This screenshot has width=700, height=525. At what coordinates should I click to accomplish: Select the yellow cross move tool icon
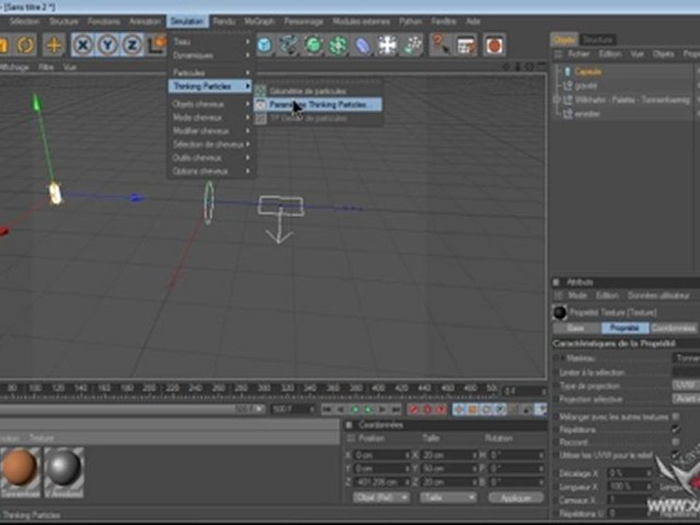point(53,45)
